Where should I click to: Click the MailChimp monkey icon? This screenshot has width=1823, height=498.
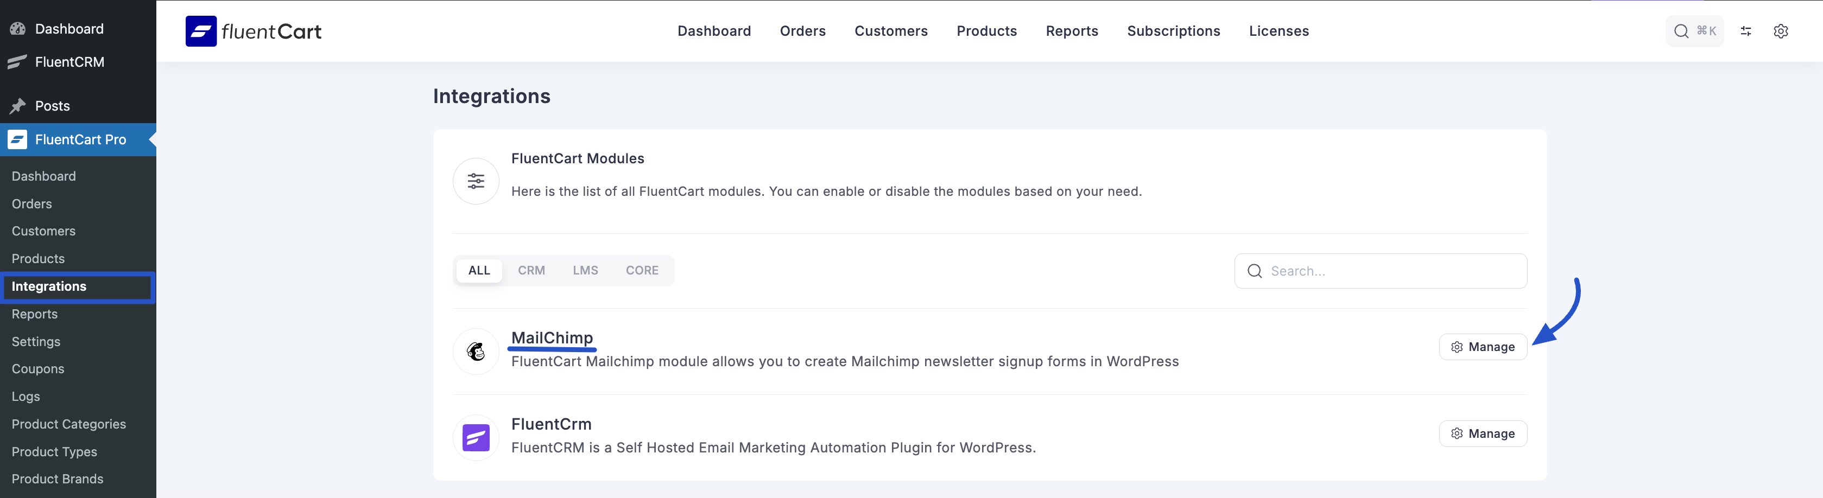(476, 351)
